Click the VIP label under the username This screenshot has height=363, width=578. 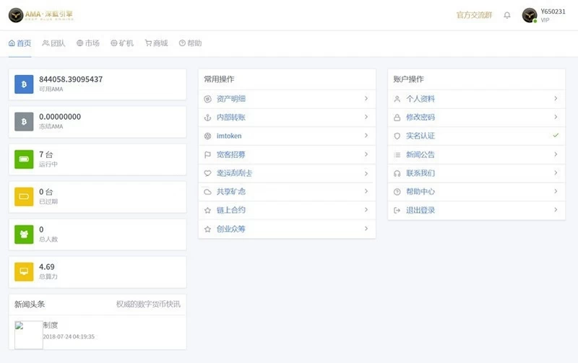point(545,20)
